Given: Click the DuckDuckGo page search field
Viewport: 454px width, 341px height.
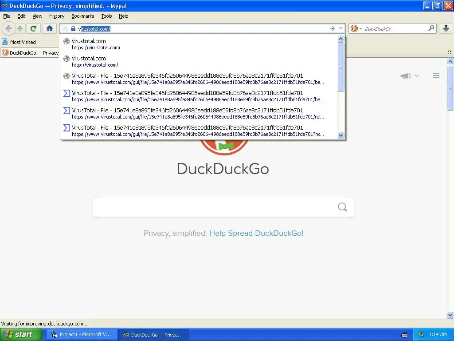Looking at the screenshot, I should click(x=223, y=207).
